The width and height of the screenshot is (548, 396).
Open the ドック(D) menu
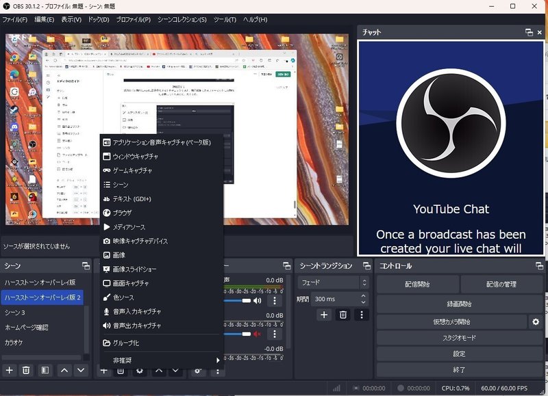[x=99, y=20]
